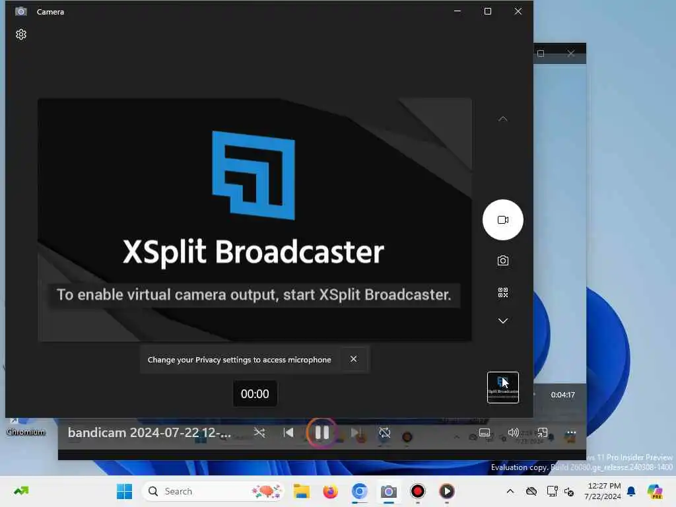
Task: Open network status tray icon
Action: (552, 491)
